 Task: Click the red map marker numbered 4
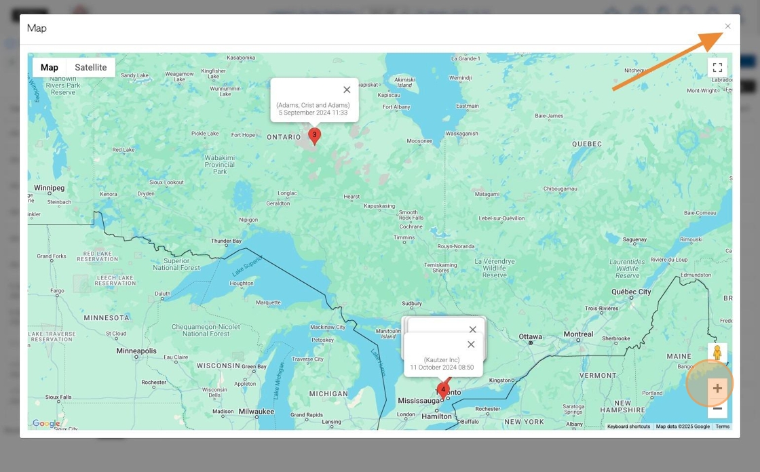[x=442, y=391]
